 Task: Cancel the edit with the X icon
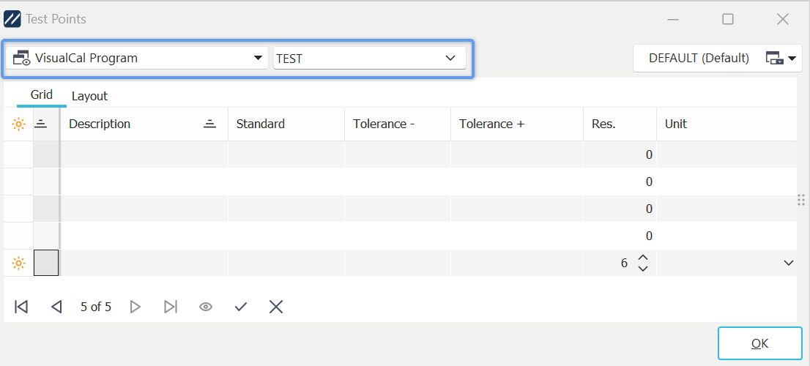pos(276,307)
